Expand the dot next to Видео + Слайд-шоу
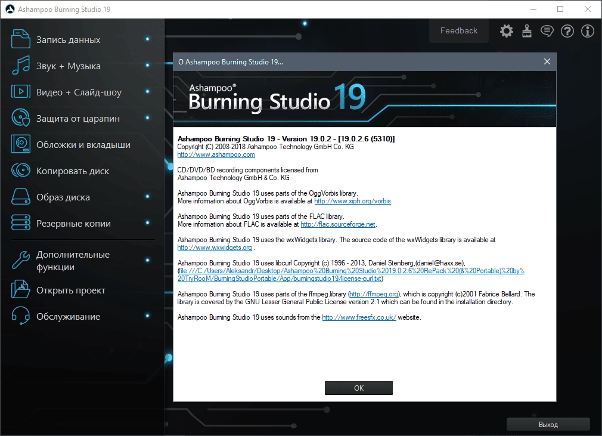 pos(147,91)
